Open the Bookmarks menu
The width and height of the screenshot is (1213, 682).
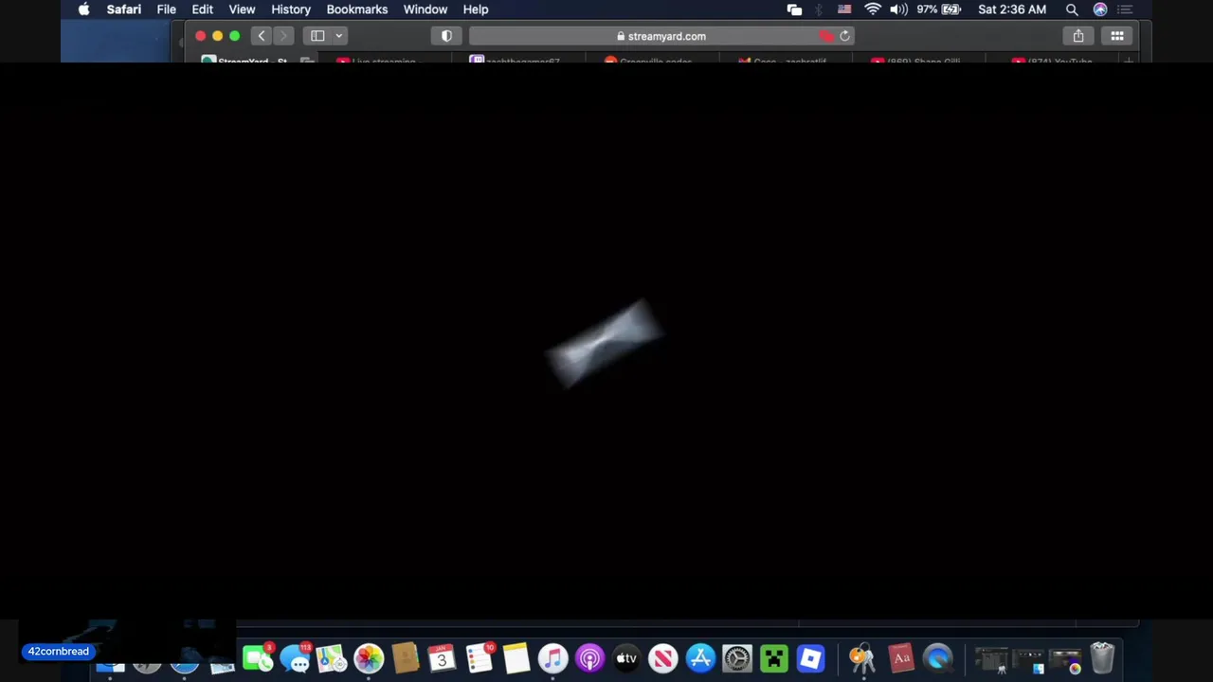point(357,9)
